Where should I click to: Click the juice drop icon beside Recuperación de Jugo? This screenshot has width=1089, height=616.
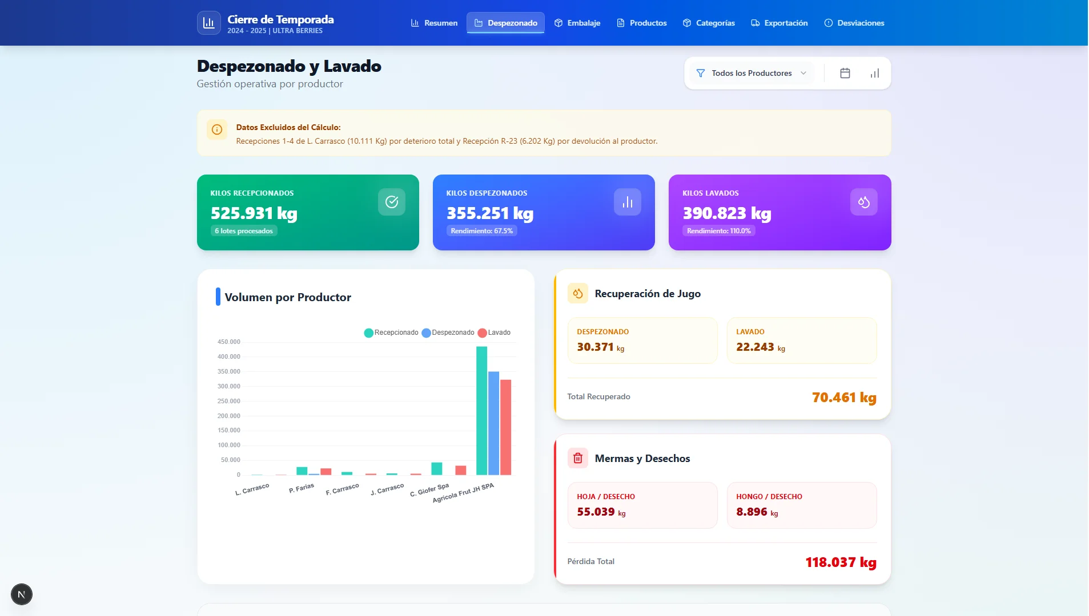point(577,293)
